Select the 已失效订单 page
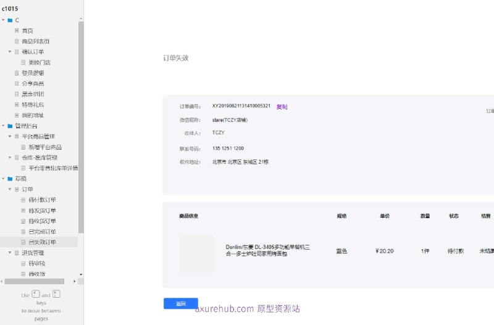Viewport: 494px width, 325px height. point(42,242)
